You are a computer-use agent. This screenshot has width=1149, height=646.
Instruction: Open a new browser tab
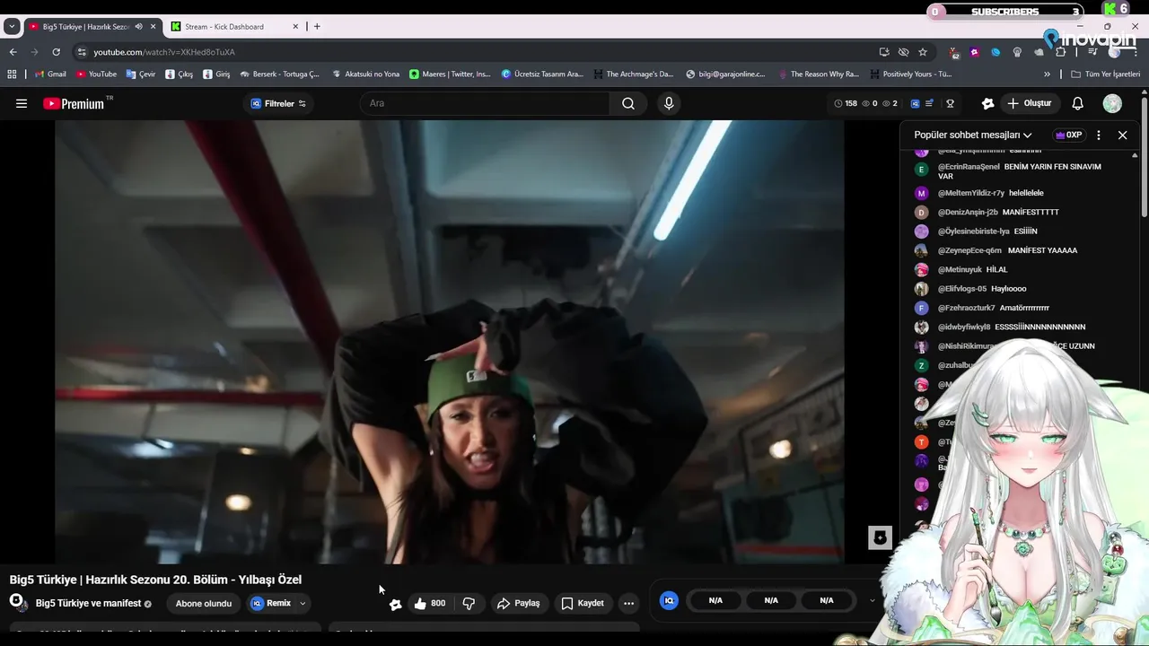coord(317,27)
